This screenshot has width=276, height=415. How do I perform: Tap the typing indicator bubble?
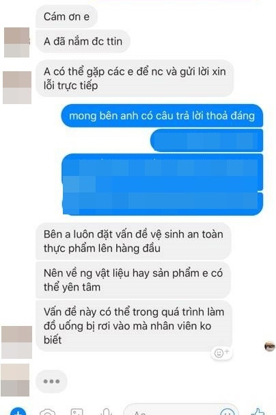[x=51, y=381]
